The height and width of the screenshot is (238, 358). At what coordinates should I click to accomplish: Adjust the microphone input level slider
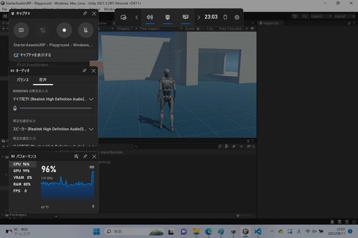click(x=55, y=108)
